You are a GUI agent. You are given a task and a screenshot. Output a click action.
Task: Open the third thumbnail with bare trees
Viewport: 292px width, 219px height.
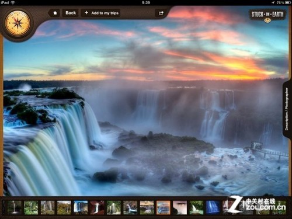47,208
